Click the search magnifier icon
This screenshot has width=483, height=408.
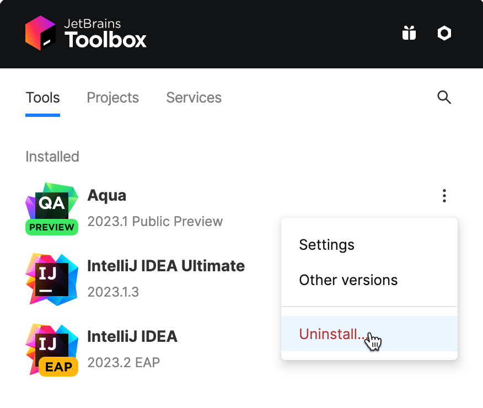[x=444, y=98]
